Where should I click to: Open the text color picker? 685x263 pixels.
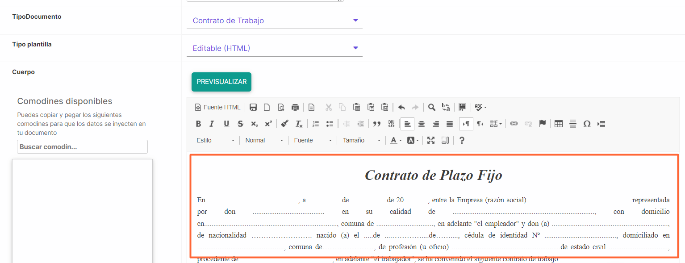click(396, 140)
